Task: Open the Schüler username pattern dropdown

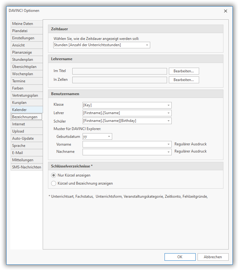Action: [168, 121]
